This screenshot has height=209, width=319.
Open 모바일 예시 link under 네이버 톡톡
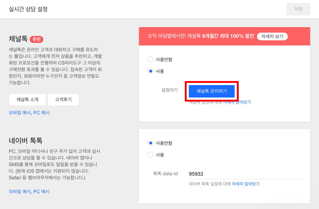point(20,191)
